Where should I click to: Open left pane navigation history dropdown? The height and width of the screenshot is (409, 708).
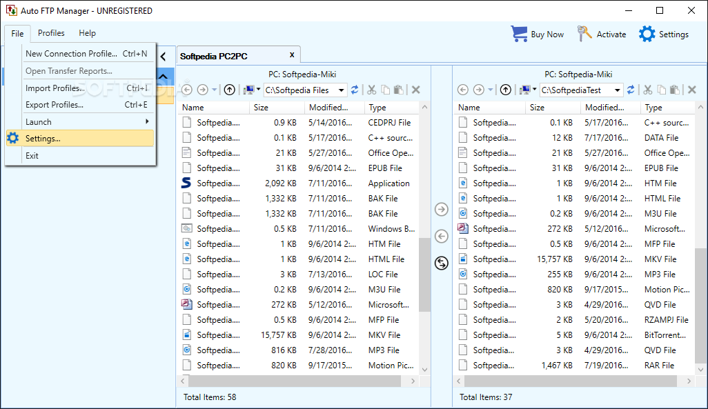coord(215,90)
